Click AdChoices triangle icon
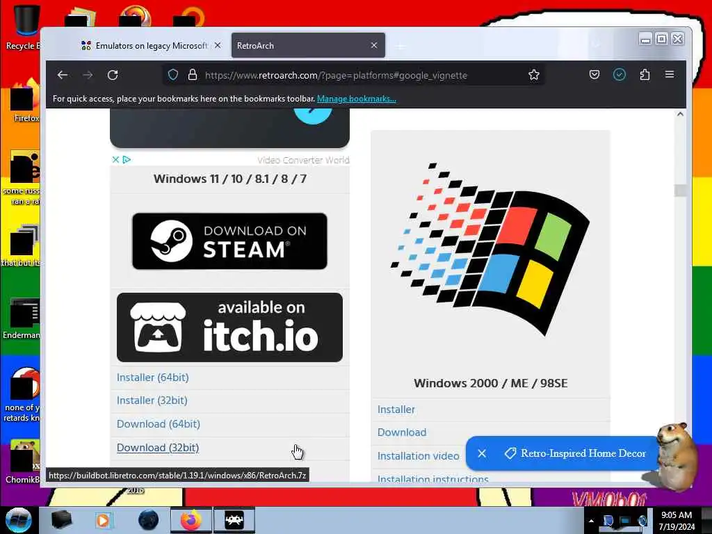Viewport: 712px width, 534px height. click(127, 159)
